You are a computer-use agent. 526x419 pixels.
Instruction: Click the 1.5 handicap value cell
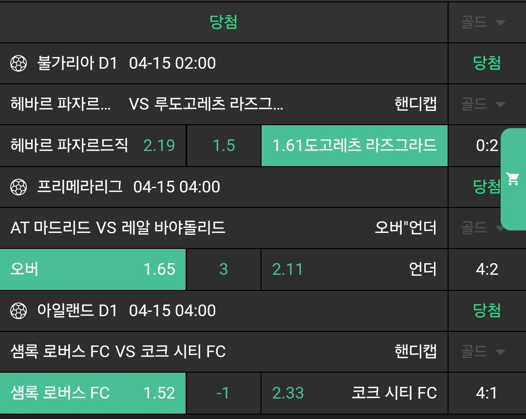point(224,146)
